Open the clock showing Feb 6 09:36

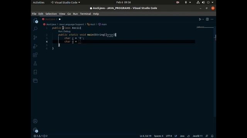(x=123, y=2)
